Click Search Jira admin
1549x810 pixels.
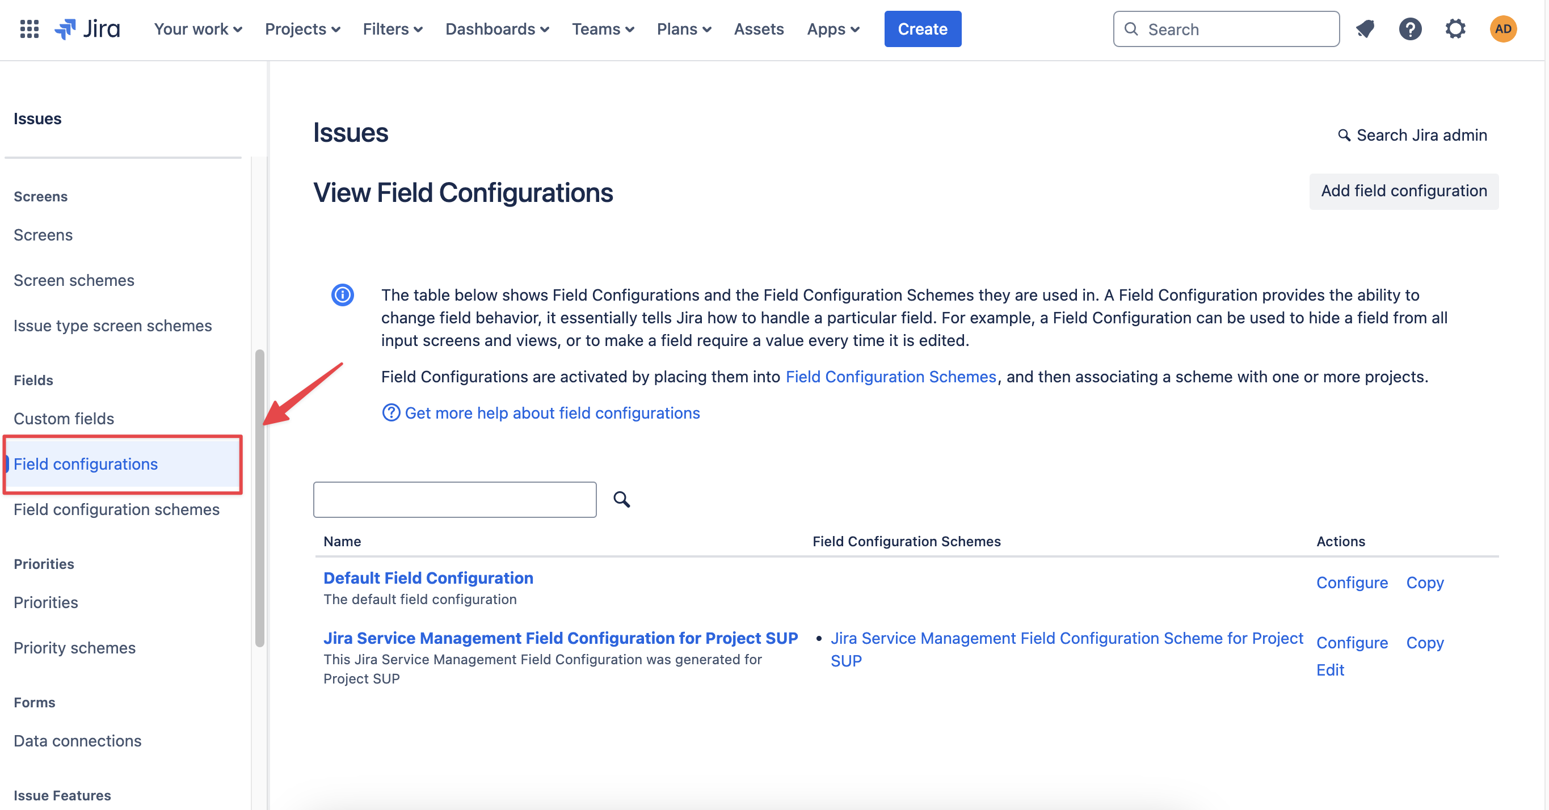point(1412,136)
